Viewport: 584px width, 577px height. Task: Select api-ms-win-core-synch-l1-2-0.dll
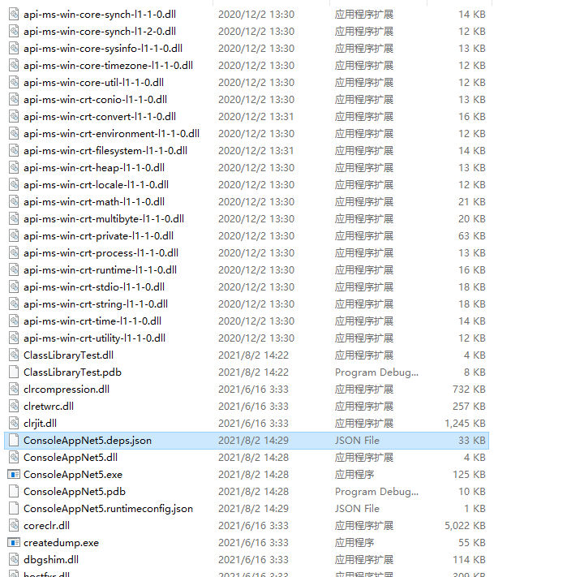pos(98,31)
